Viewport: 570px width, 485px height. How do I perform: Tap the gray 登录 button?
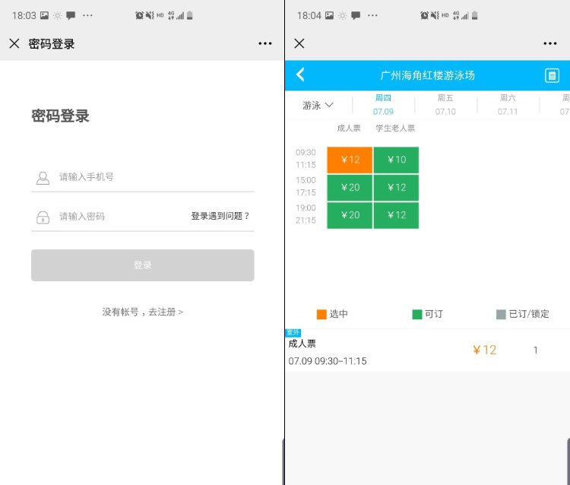(143, 265)
